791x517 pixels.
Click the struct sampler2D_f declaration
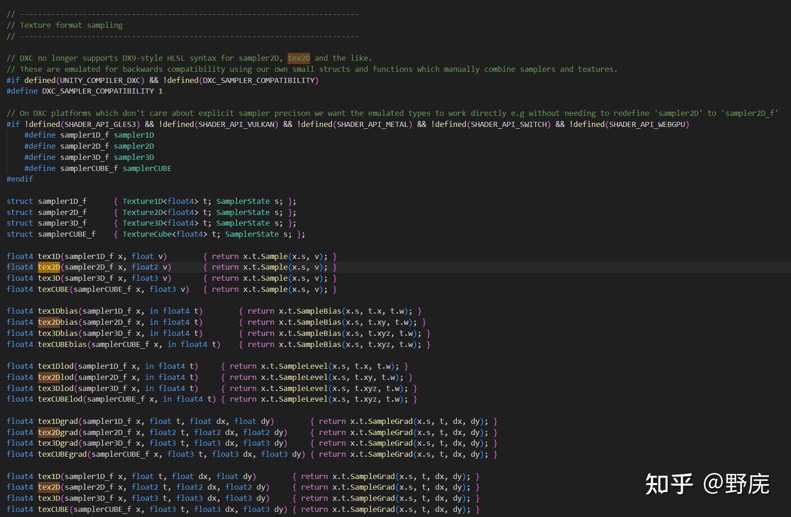46,212
